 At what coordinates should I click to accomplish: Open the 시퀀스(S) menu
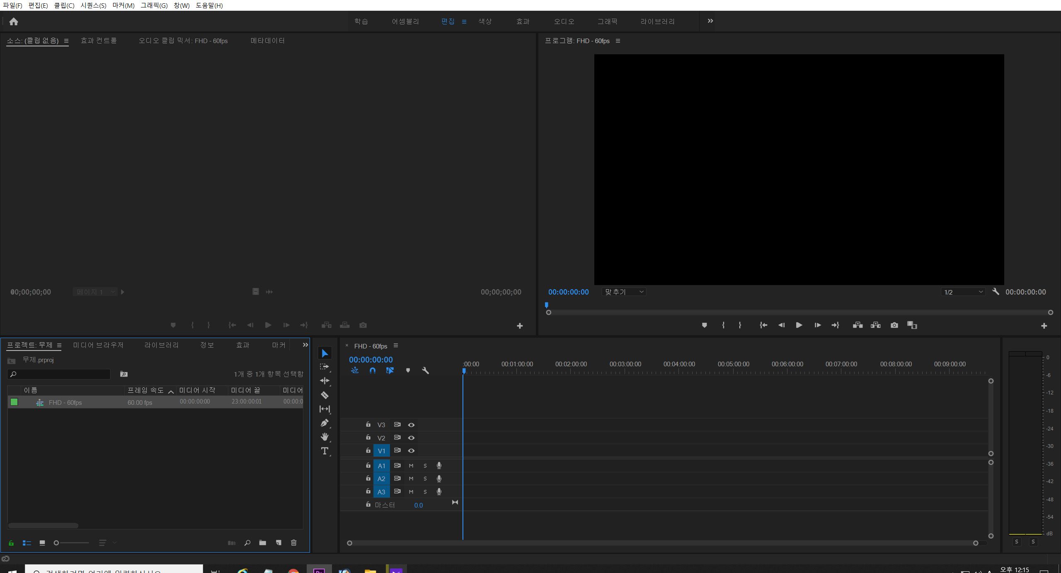93,5
